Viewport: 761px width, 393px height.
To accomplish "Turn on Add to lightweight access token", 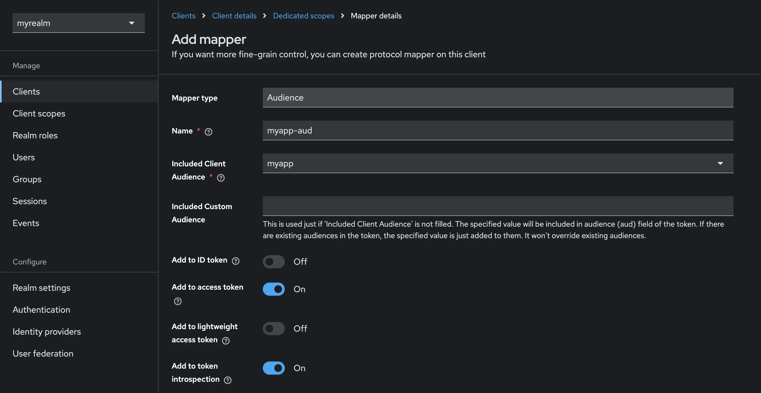I will point(274,328).
